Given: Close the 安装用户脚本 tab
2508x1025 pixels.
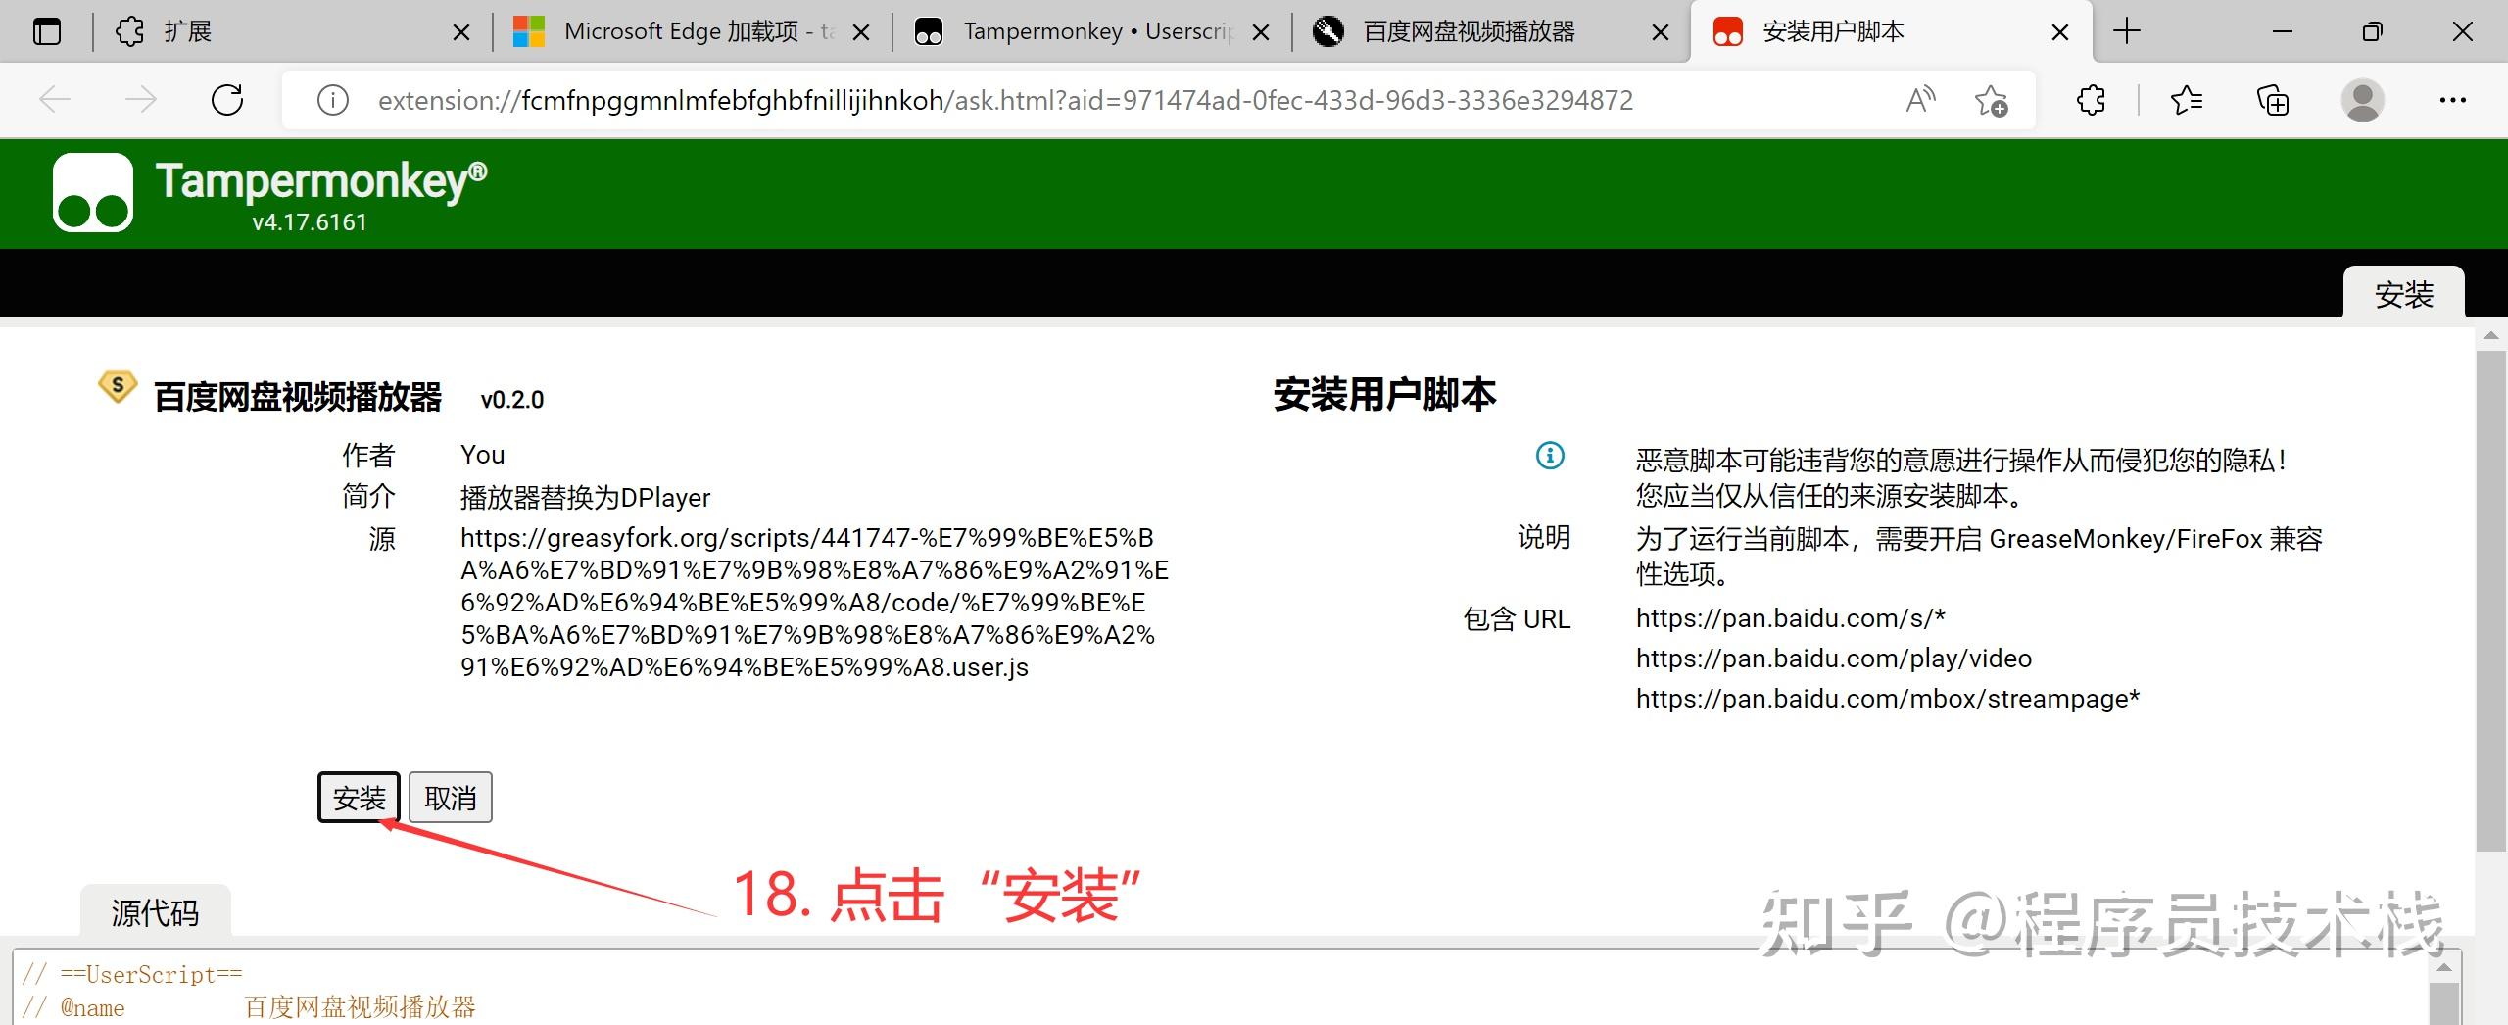Looking at the screenshot, I should 2060,32.
